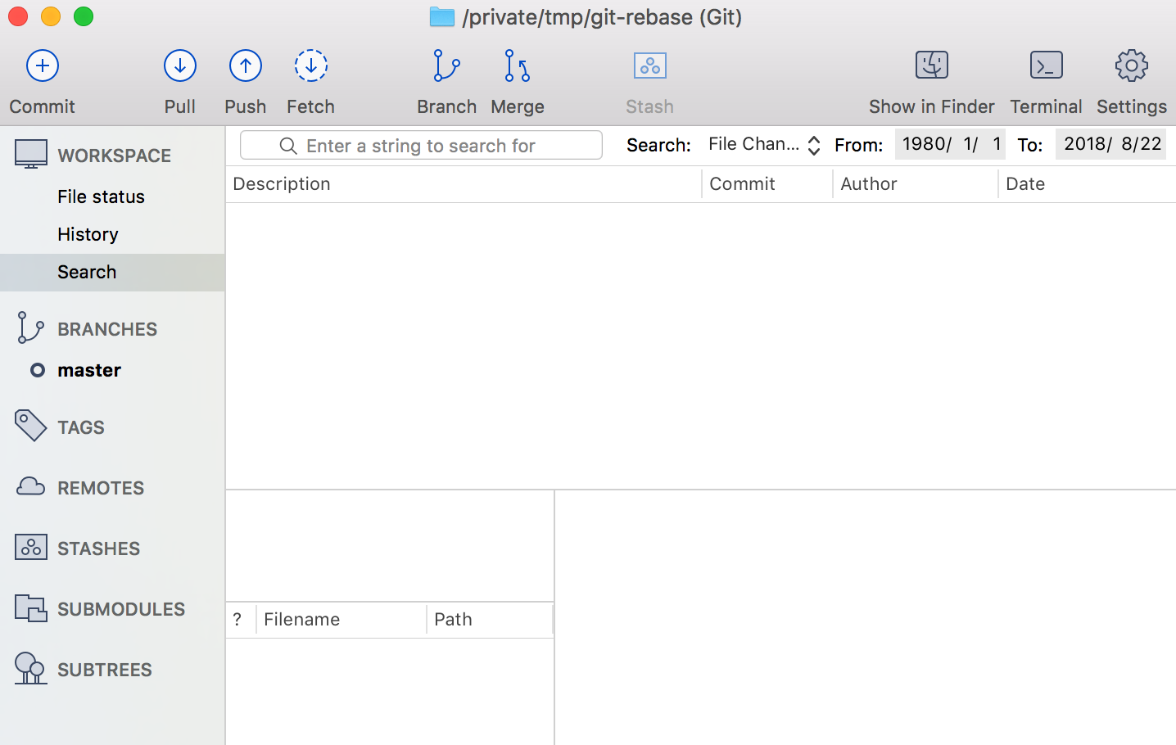The height and width of the screenshot is (745, 1176).
Task: Click Show in Finder icon
Action: click(931, 66)
